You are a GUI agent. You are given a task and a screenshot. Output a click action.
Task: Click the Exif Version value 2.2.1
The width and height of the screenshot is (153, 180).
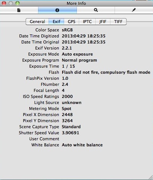(x=67, y=48)
